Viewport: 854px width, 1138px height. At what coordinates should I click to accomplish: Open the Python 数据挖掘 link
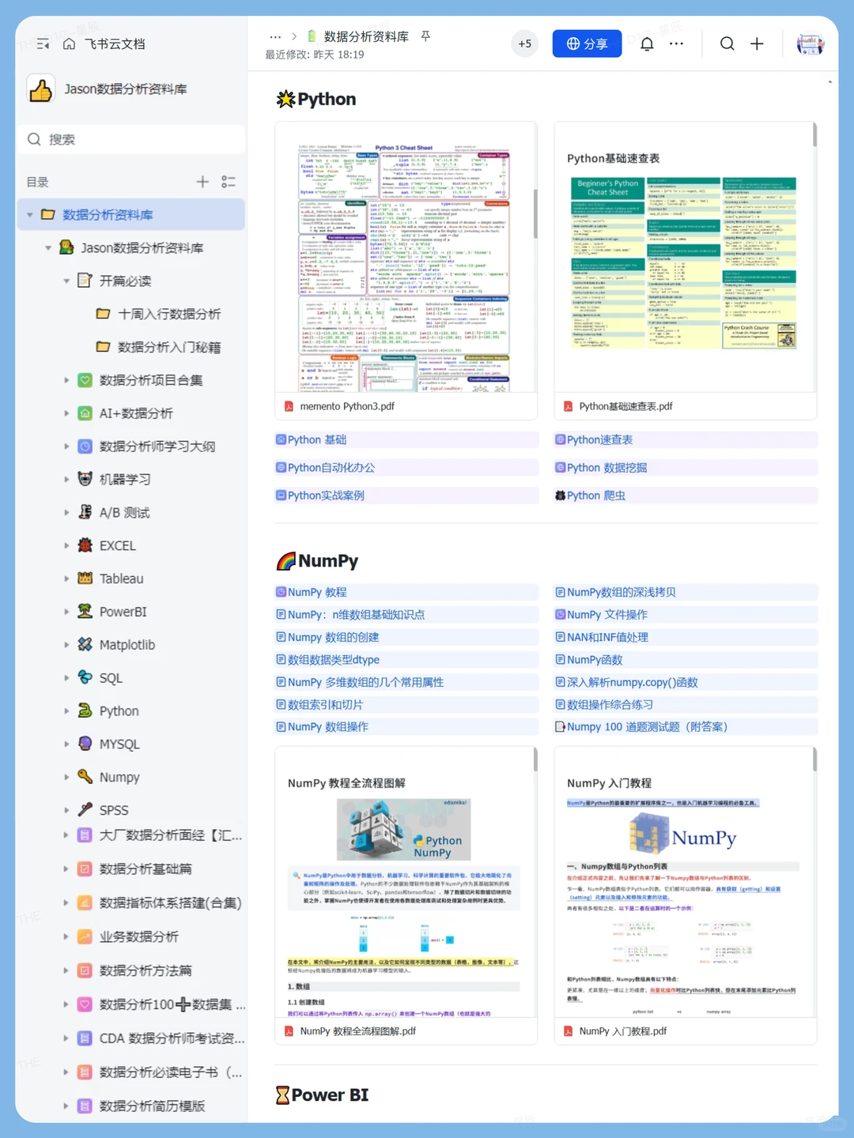click(x=606, y=468)
